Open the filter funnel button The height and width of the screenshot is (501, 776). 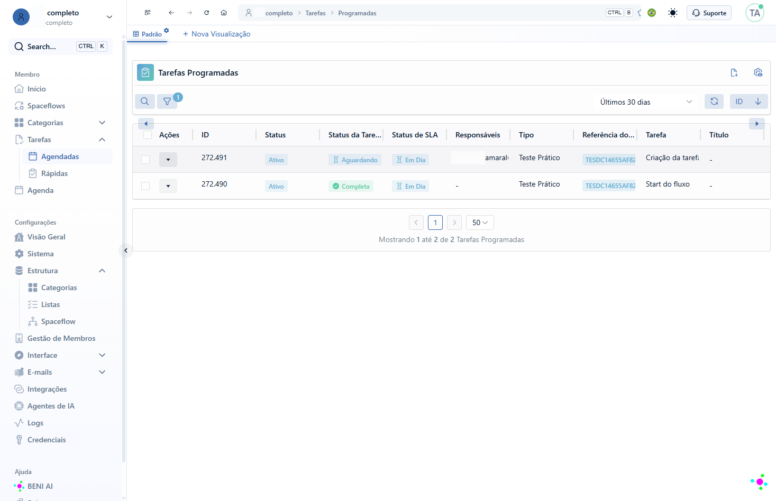pyautogui.click(x=167, y=101)
